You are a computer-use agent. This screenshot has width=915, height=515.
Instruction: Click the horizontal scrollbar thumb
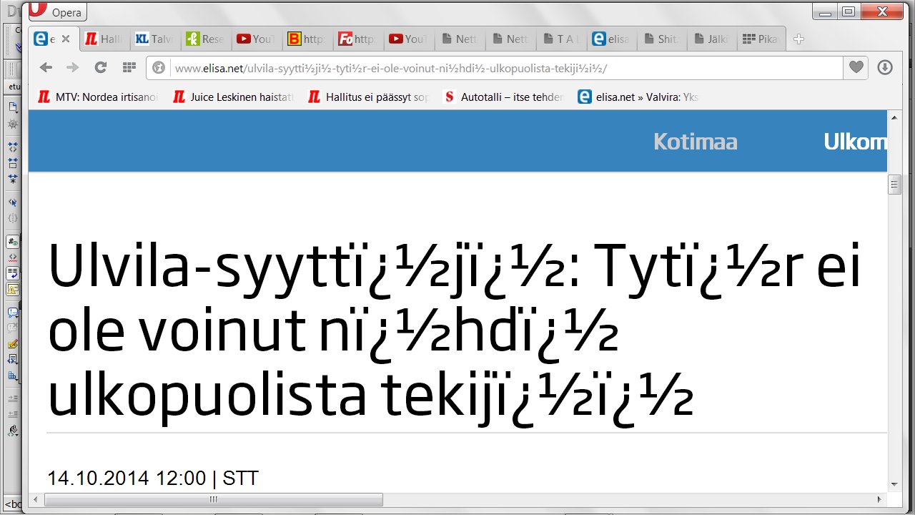click(213, 499)
